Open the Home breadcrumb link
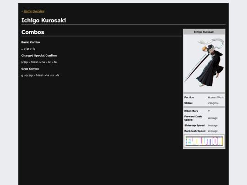 point(28,11)
